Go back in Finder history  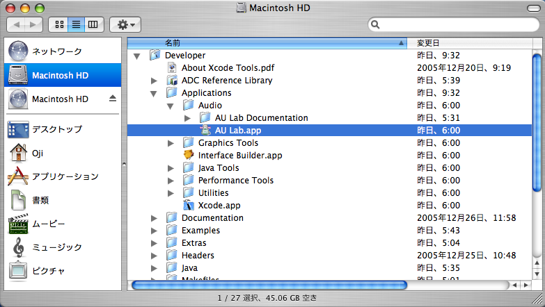(16, 24)
